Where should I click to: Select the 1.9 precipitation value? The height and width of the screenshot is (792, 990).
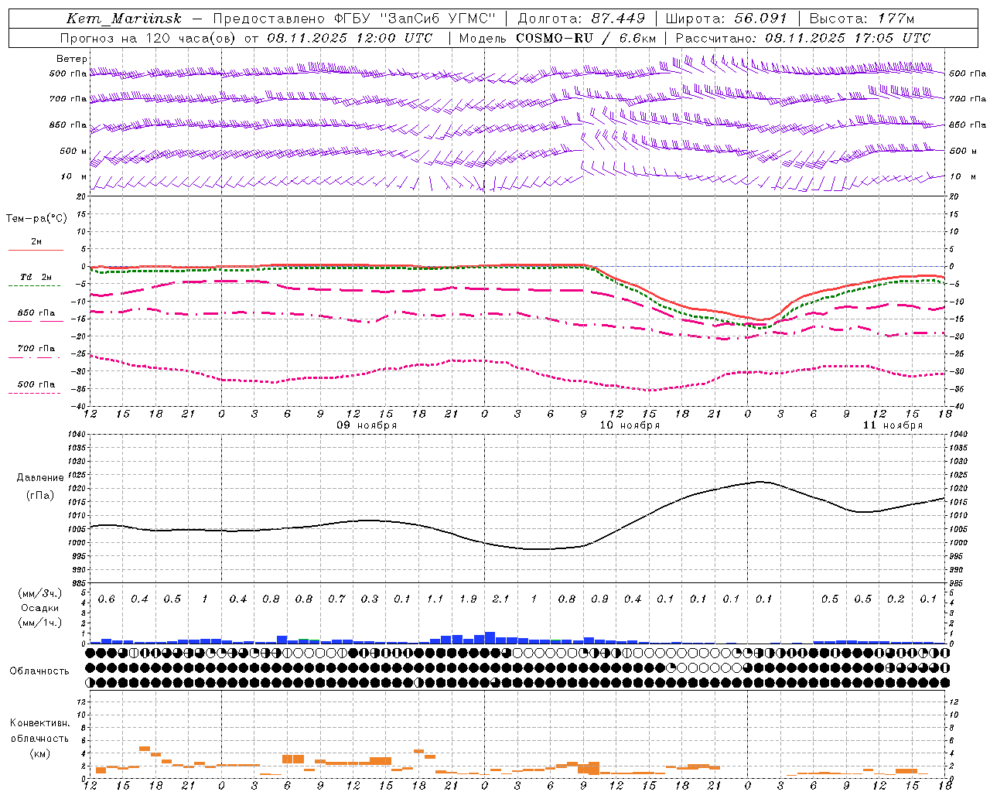(468, 599)
